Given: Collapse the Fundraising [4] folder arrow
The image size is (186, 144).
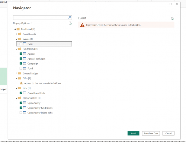Looking at the screenshot, I should pos(17,49).
